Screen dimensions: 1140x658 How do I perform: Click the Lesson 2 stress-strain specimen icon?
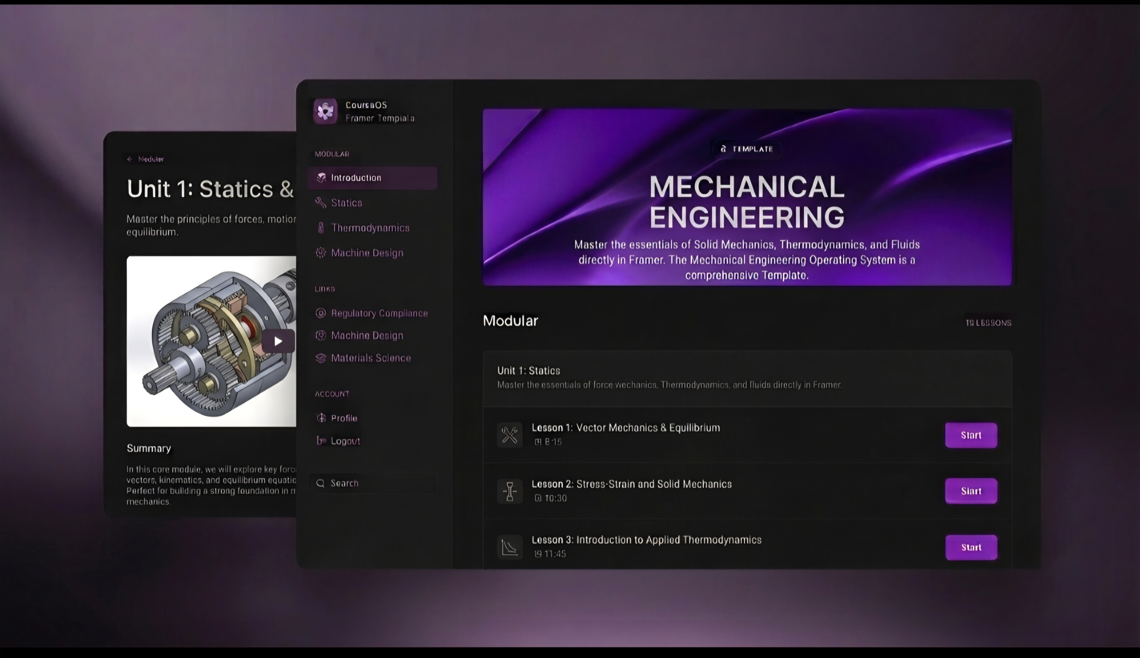pos(510,491)
